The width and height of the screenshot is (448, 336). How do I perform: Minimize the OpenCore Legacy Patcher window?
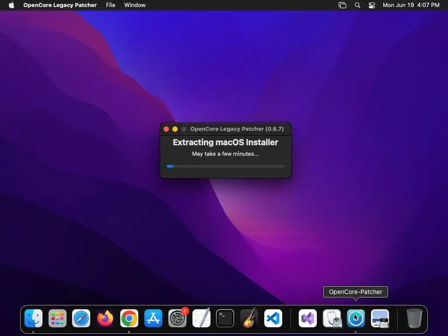[175, 129]
